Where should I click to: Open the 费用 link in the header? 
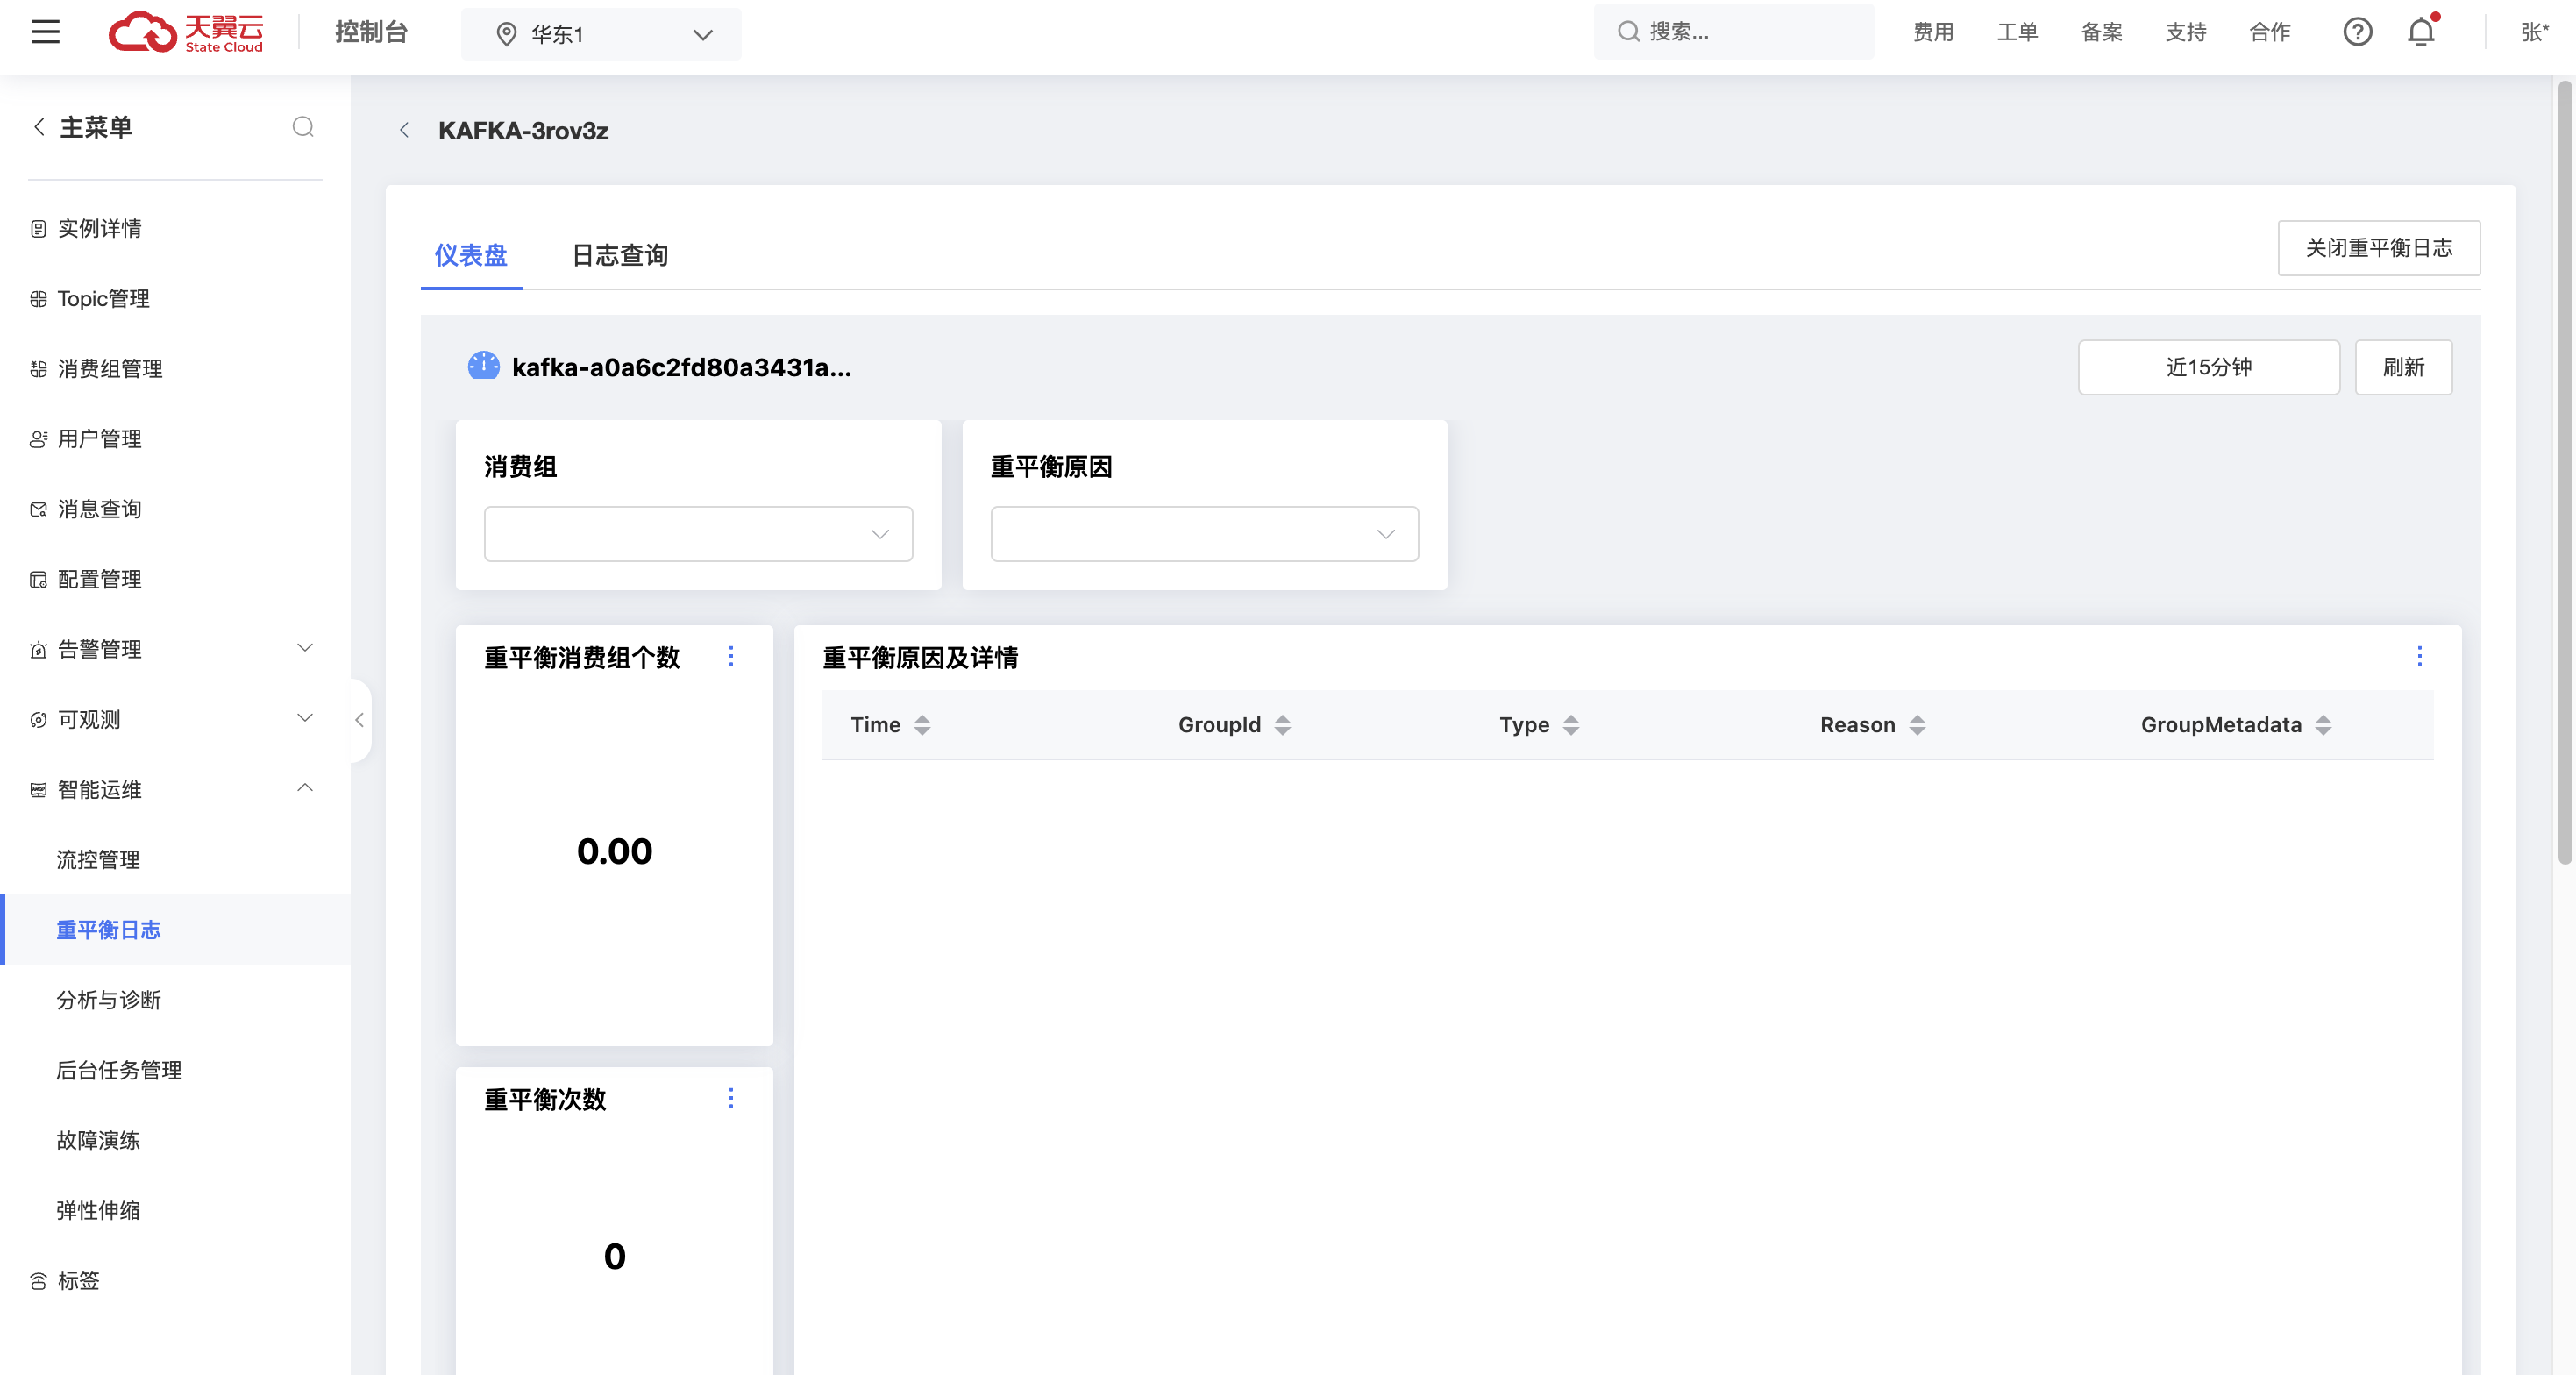coord(1933,32)
